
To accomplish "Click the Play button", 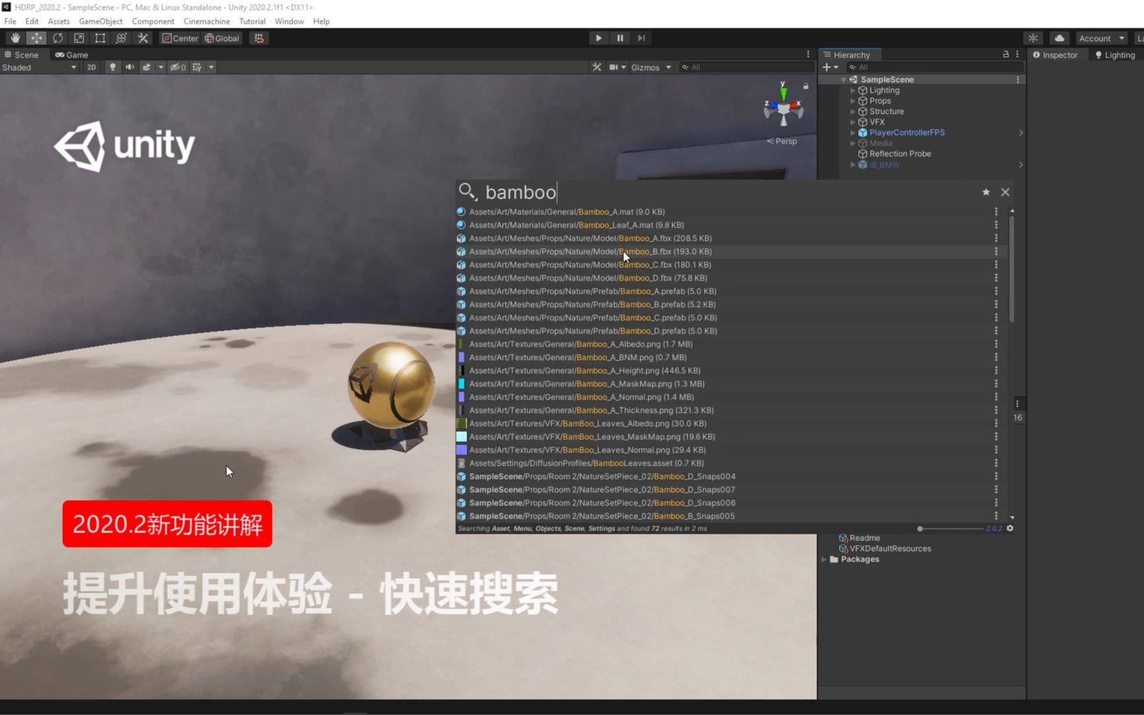I will click(x=599, y=38).
